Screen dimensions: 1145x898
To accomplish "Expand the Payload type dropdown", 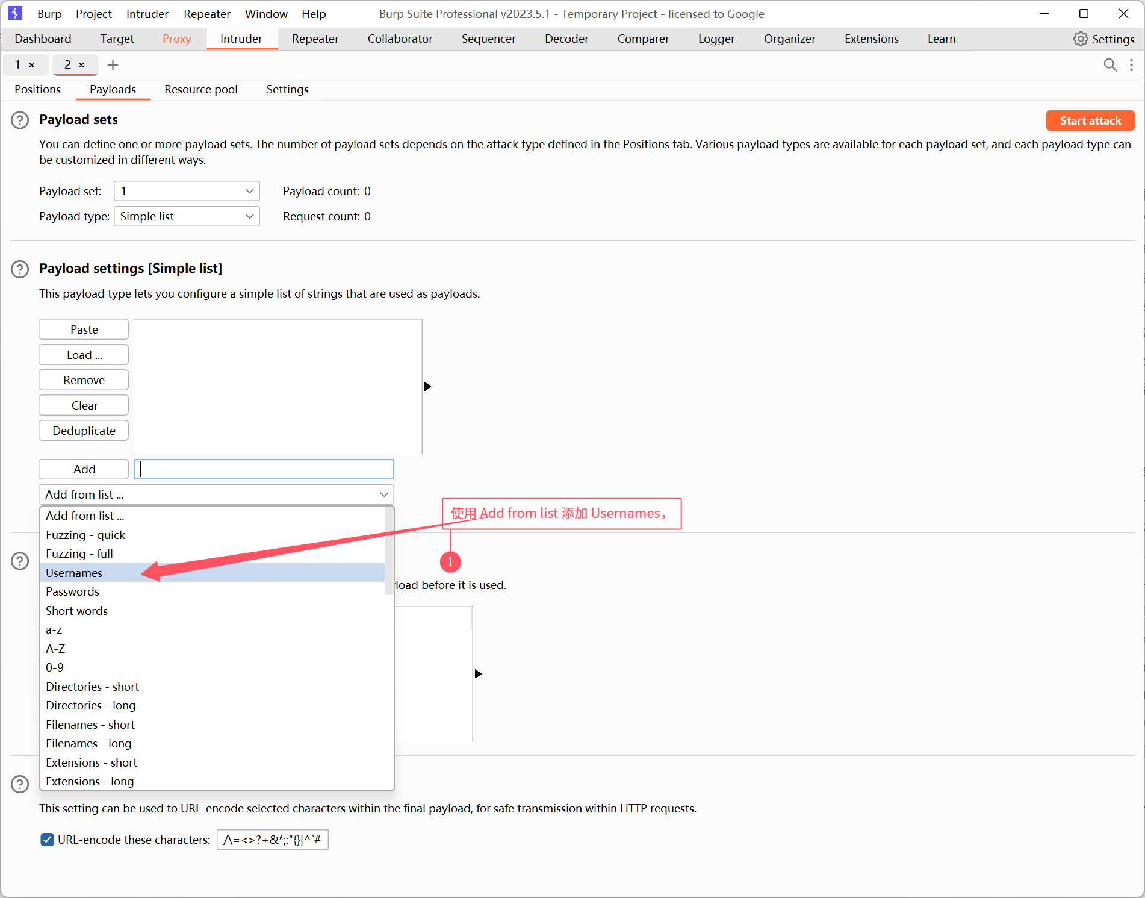I will point(187,216).
